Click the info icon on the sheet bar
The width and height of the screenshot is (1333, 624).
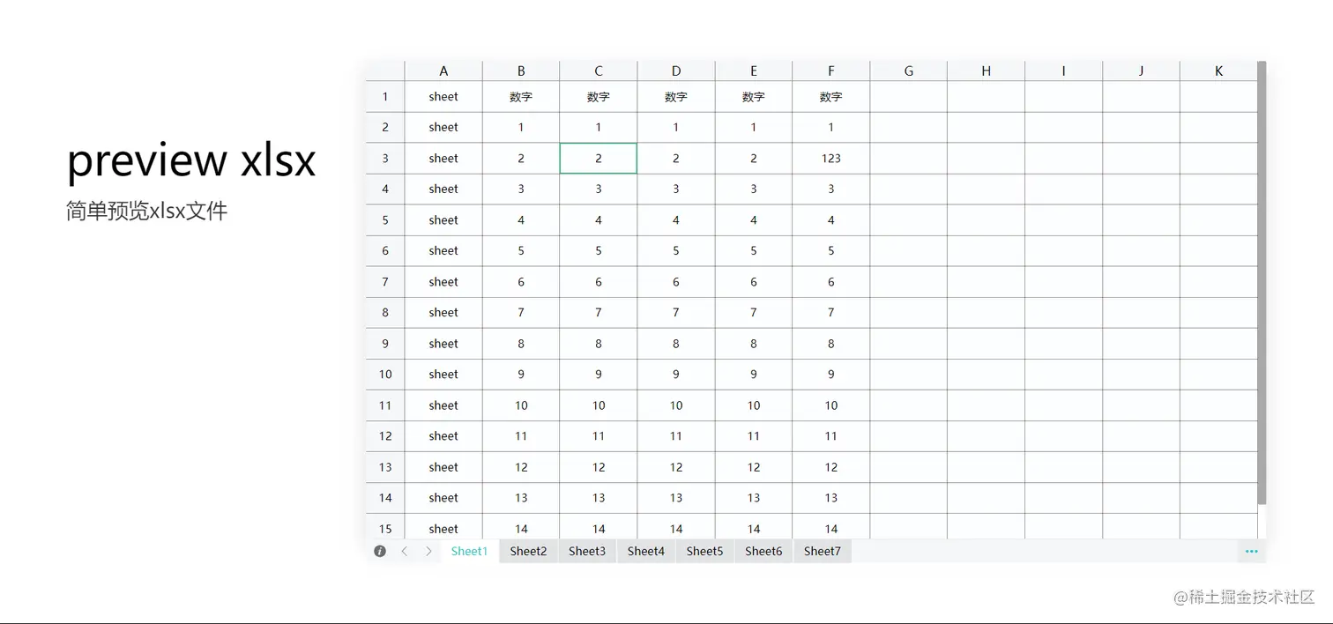click(380, 551)
